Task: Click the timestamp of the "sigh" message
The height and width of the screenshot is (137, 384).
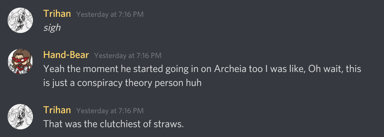Action: click(110, 15)
